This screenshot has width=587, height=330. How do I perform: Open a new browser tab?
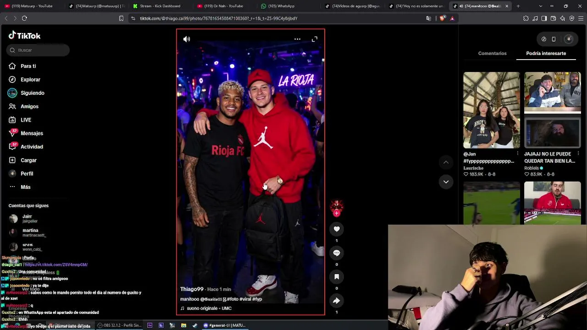[x=518, y=6]
